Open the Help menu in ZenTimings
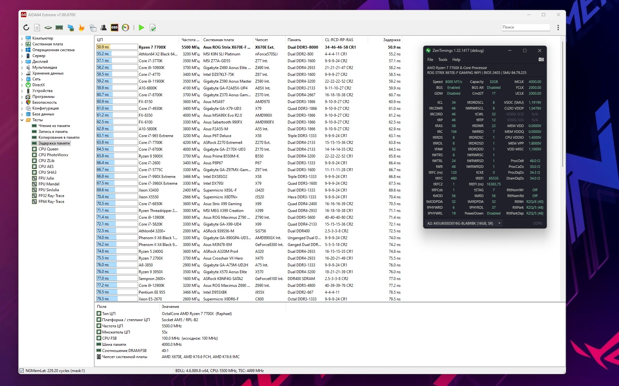 (456, 60)
